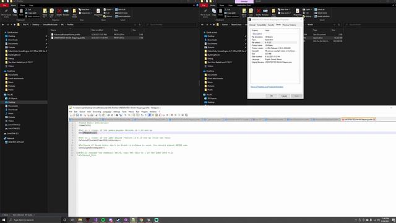396x223 pixels.
Task: Switch to Compatibility tab in Properties dialog
Action: (x=261, y=25)
